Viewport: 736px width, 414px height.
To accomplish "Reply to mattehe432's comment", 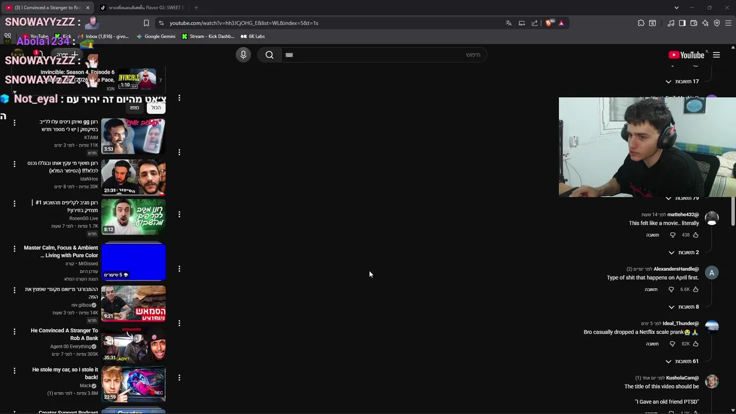I will tap(652, 235).
